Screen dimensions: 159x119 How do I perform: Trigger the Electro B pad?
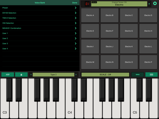click(109, 15)
